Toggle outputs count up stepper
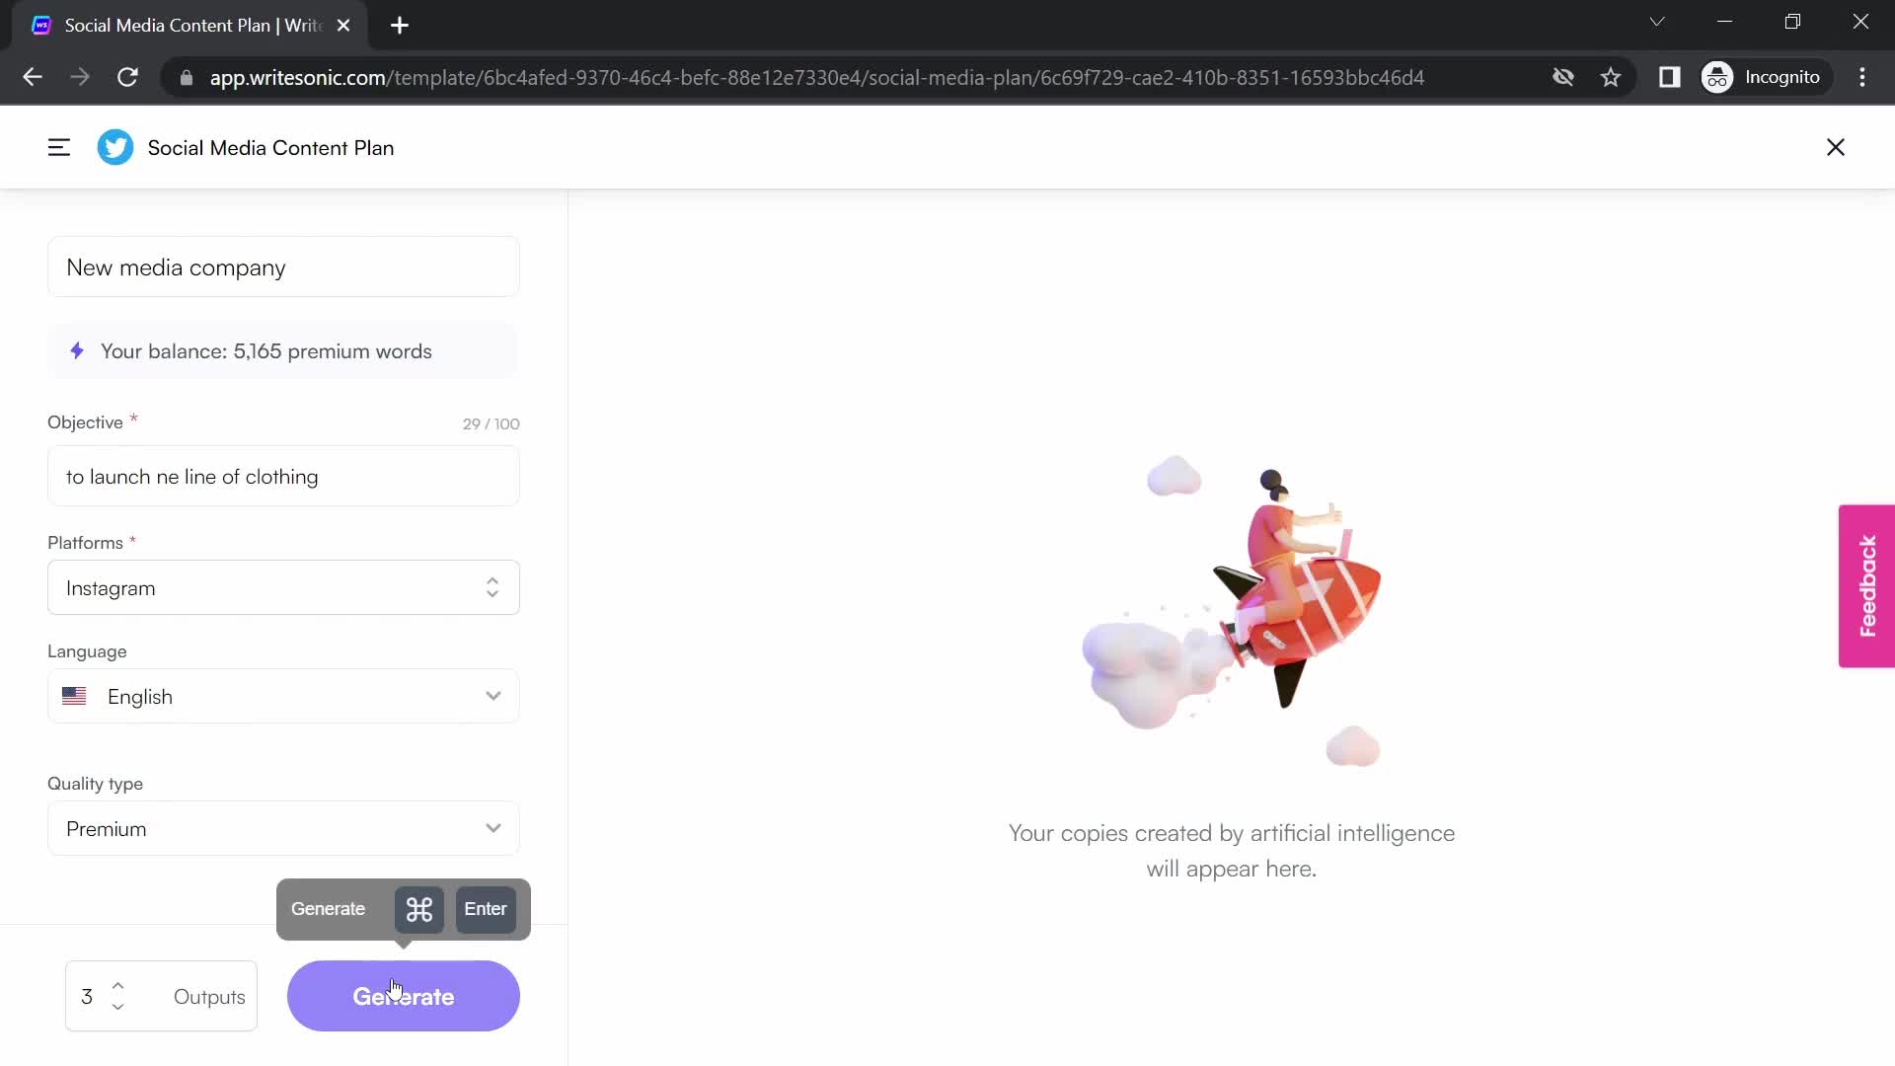The height and width of the screenshot is (1066, 1895). click(117, 987)
